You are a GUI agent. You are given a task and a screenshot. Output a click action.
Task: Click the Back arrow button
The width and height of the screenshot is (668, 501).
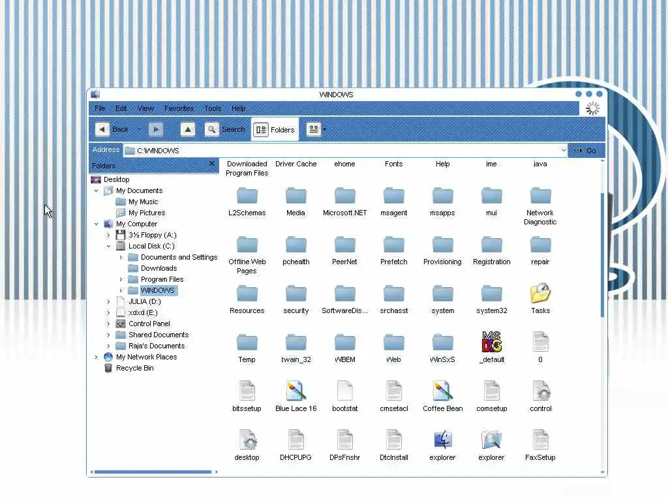pos(102,129)
